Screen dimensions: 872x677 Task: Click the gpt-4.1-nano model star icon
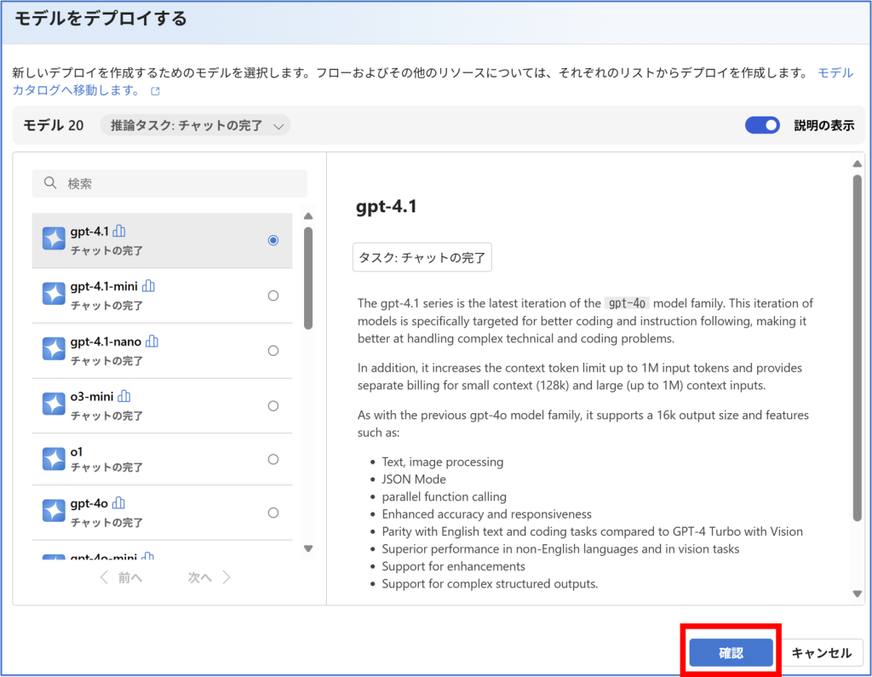click(x=54, y=349)
